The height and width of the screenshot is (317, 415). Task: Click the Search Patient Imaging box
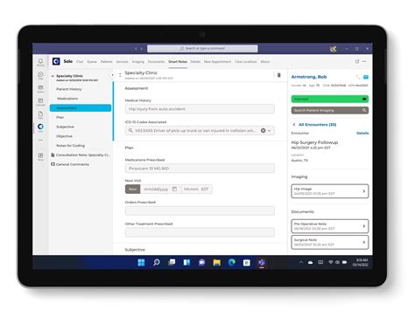pos(330,110)
